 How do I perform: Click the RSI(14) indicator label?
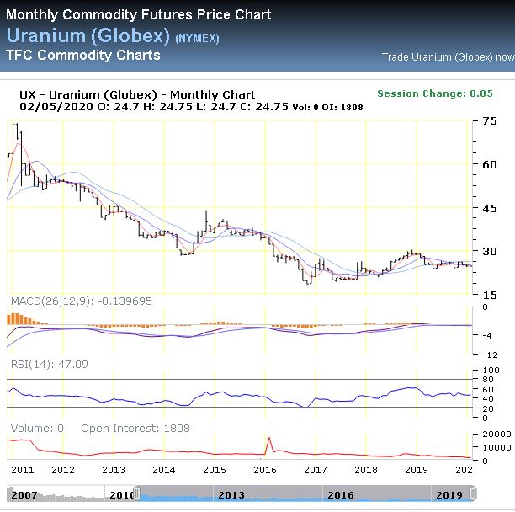point(49,364)
